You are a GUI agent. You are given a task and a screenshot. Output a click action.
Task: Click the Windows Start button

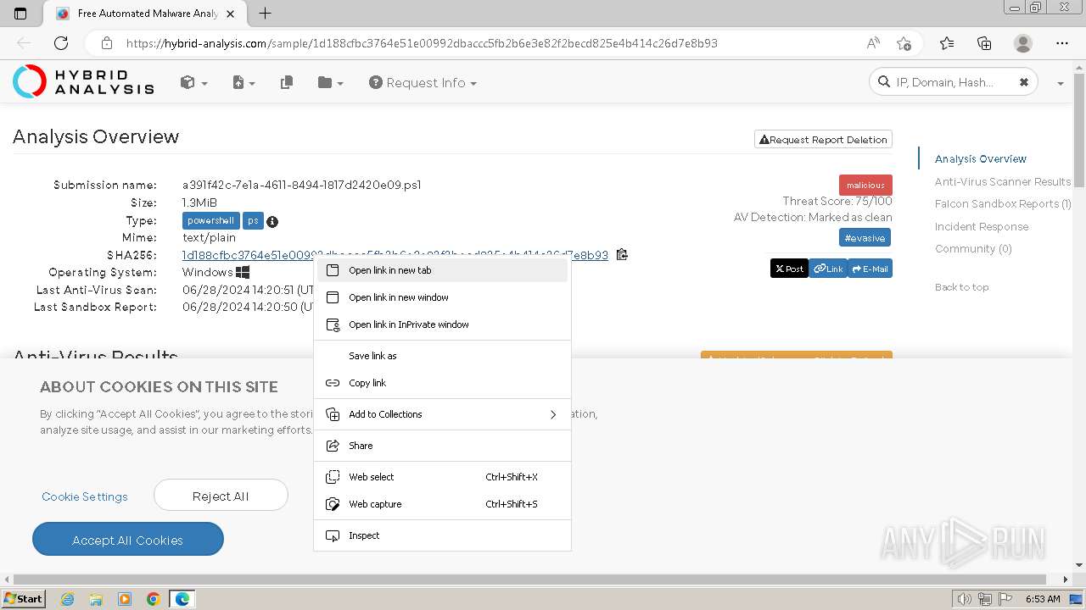[x=24, y=598]
